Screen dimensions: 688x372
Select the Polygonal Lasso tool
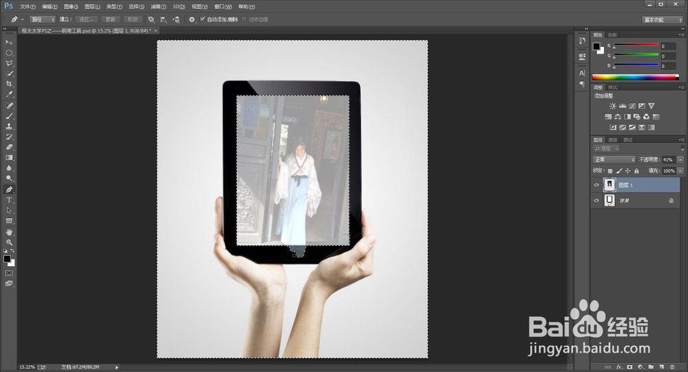(9, 63)
